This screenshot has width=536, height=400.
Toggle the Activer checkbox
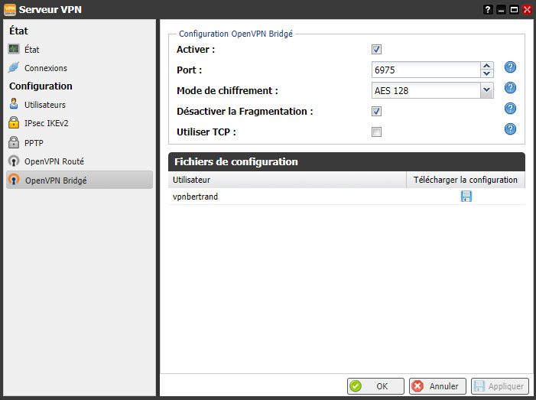[x=376, y=49]
